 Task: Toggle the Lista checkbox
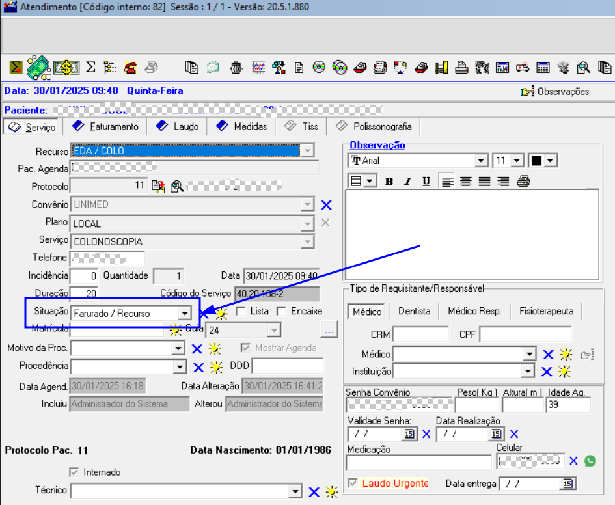click(x=241, y=311)
